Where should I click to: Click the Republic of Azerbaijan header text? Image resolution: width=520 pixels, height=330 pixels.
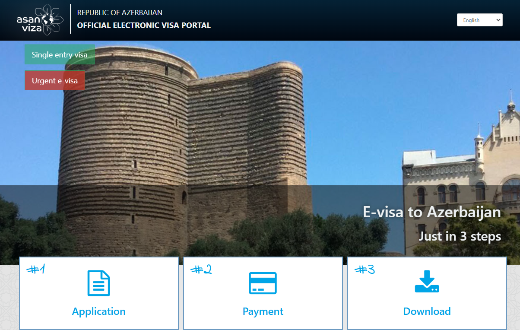point(120,13)
